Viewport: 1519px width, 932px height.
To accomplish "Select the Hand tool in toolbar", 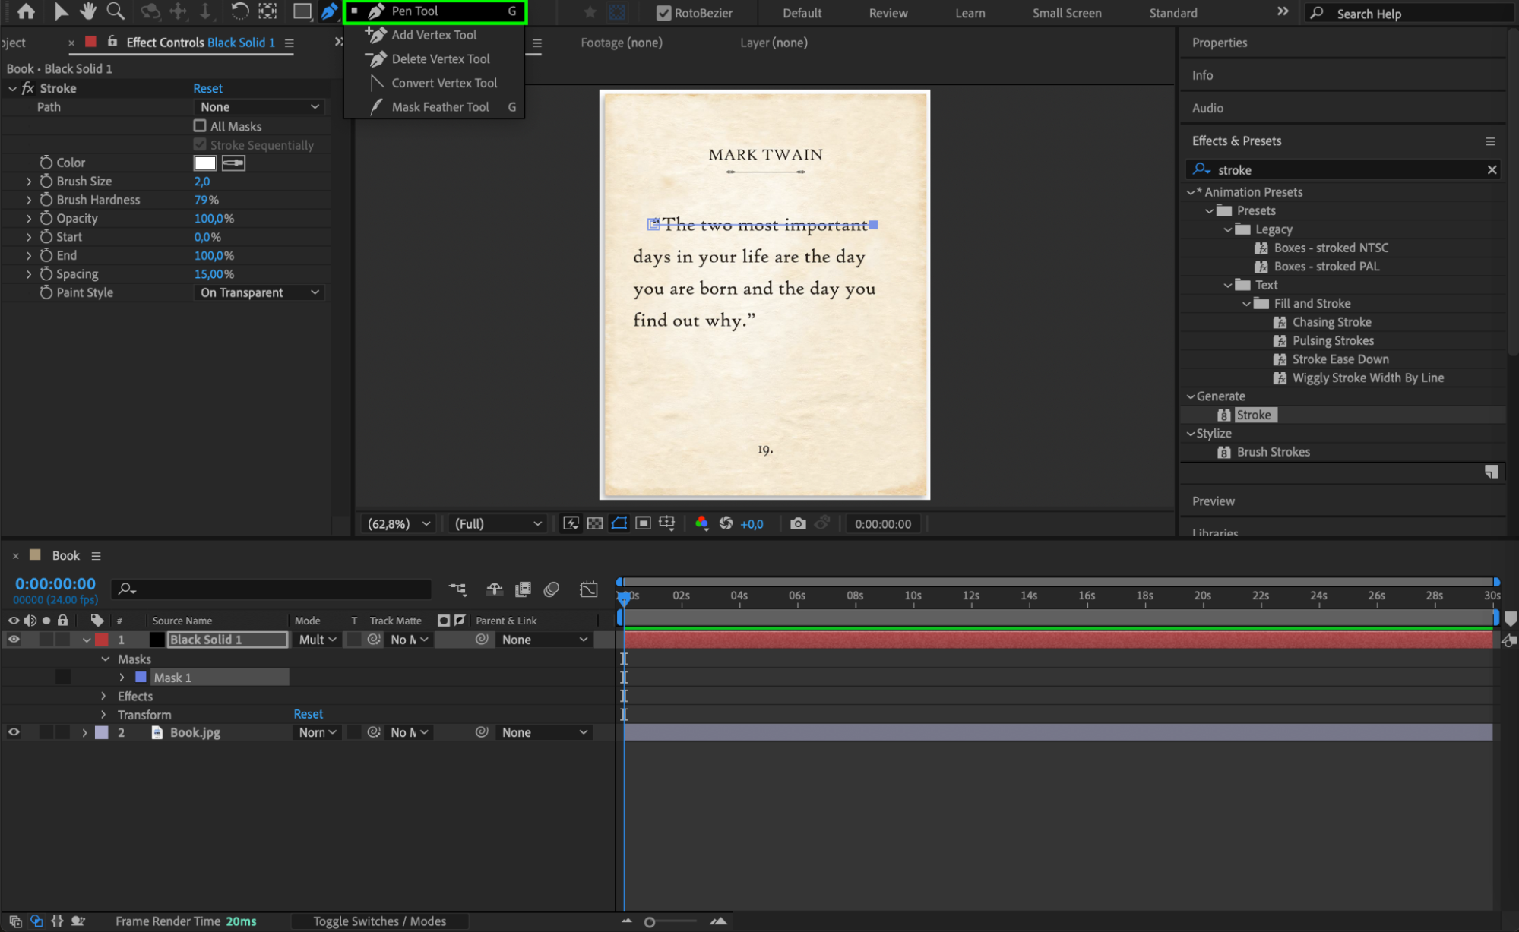I will pyautogui.click(x=87, y=11).
